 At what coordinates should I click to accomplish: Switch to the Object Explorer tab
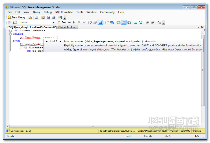point(67,27)
